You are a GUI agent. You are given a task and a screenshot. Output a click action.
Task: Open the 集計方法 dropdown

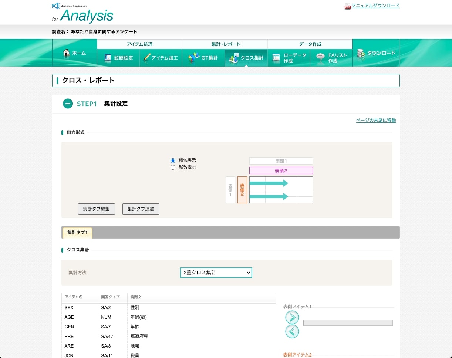point(216,273)
